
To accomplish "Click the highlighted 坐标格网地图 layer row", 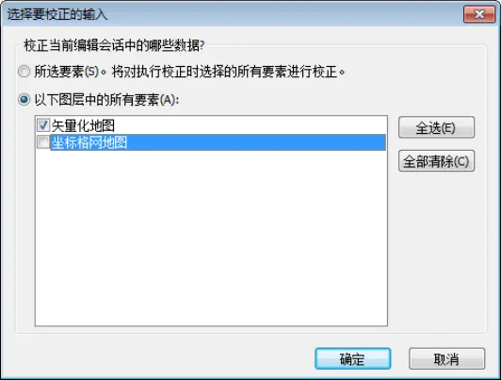I will point(218,142).
